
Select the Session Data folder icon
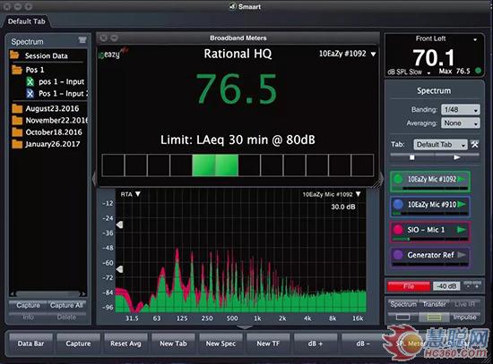click(x=14, y=55)
